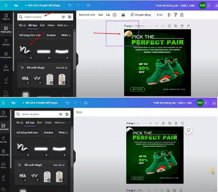Screen dimensions: 218x192
Task: Click the comment bubble icon beside lower design
Action: click(188, 130)
